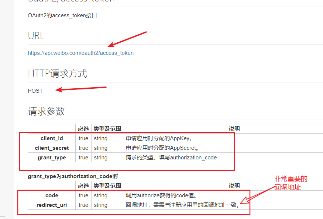Click the 非常重要的回调地址 red annotation
Screen dimensions: 323x219
tap(291, 182)
